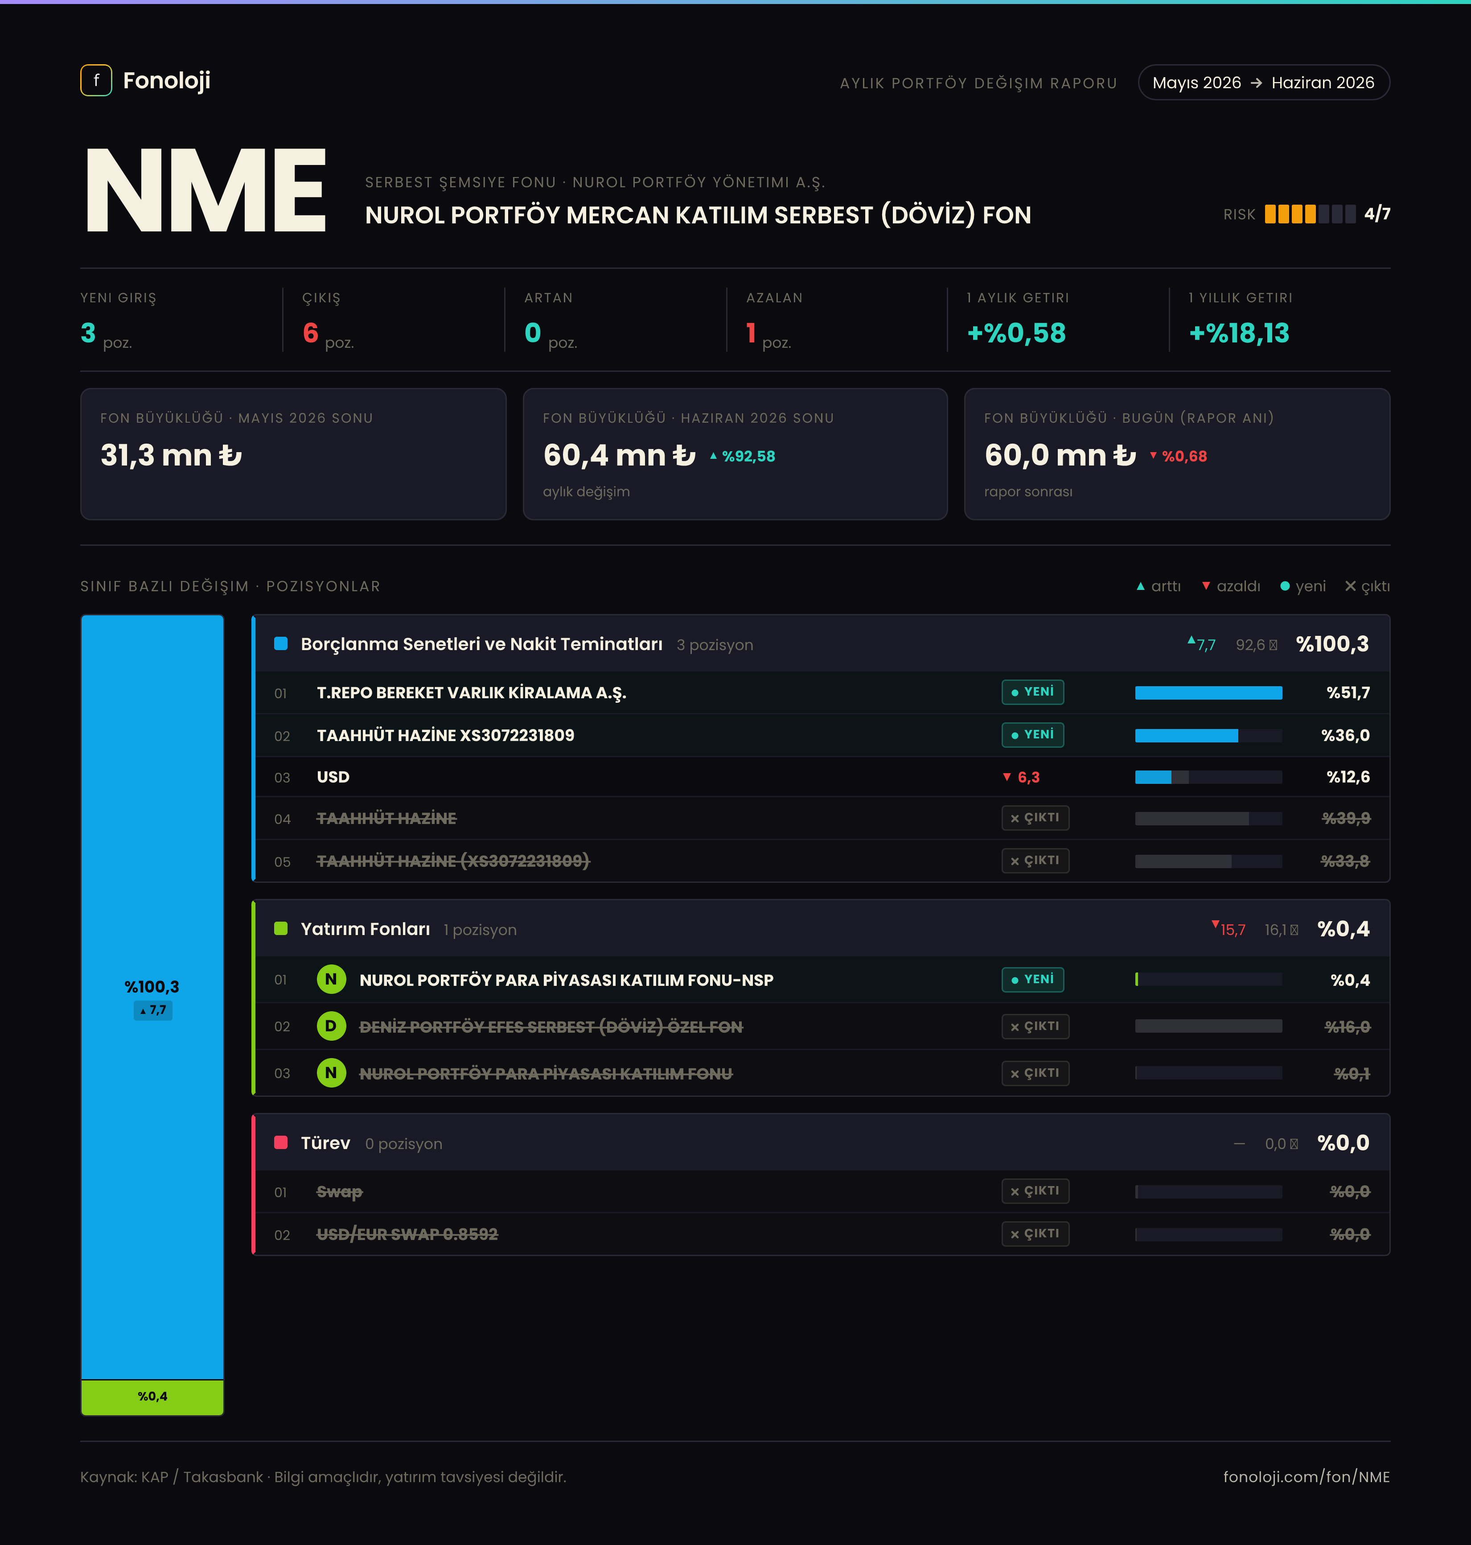Click the fund title NUROL PORTFÖY MERCAN KATILIM
This screenshot has height=1545, width=1471.
point(698,215)
